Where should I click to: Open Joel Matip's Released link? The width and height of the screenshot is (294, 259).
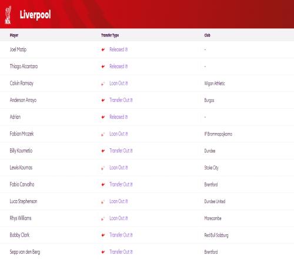coord(119,49)
